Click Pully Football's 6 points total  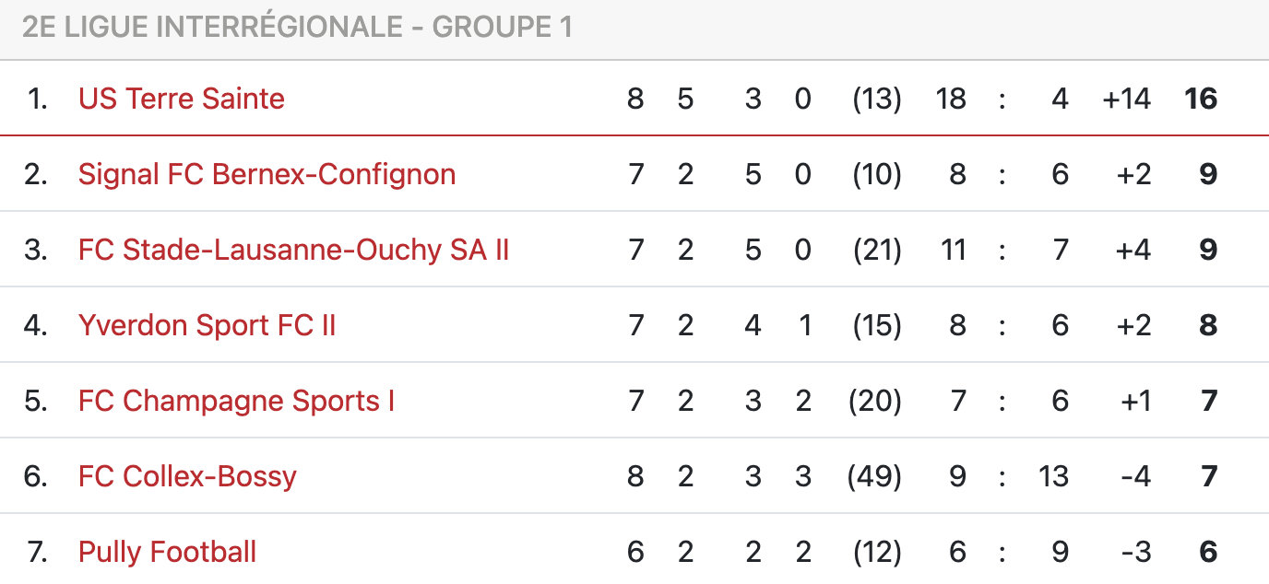(x=1208, y=552)
